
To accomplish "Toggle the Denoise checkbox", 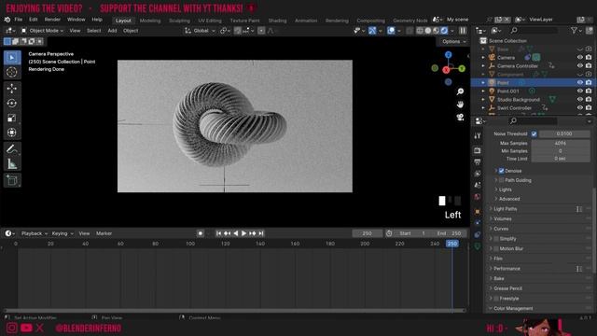I will 502,171.
